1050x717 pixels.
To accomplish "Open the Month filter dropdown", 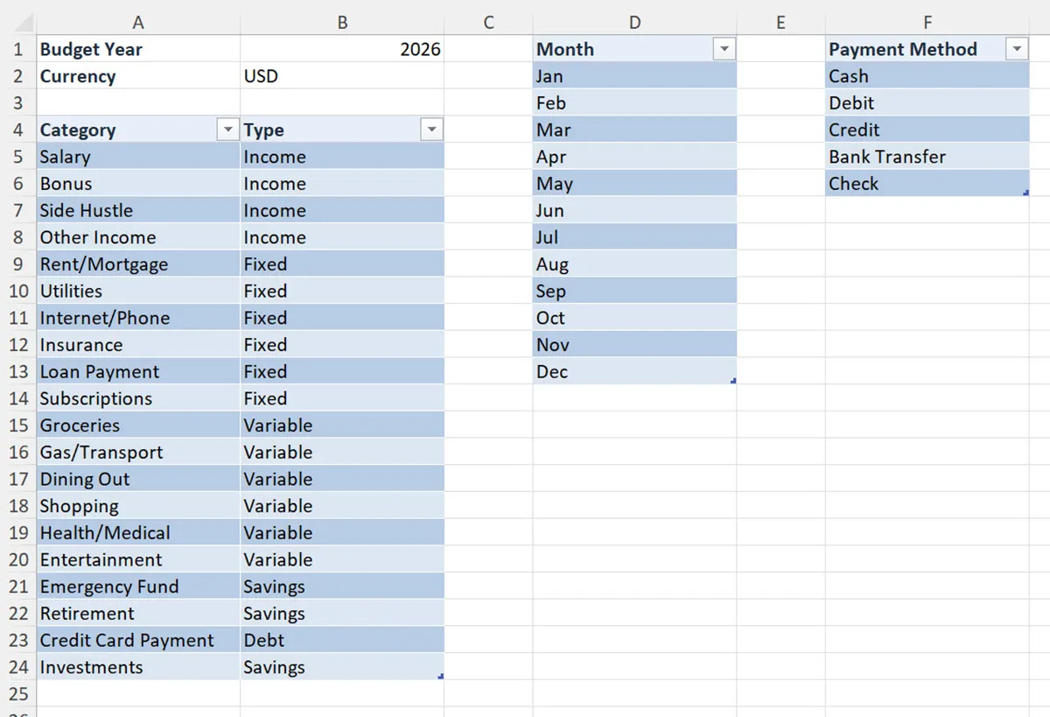I will [724, 48].
